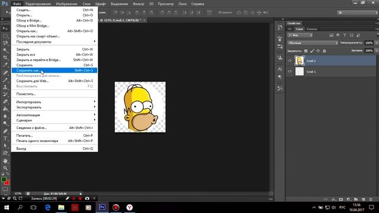The width and height of the screenshot is (379, 213).
Task: Click the foreground color swatch
Action: [4, 179]
